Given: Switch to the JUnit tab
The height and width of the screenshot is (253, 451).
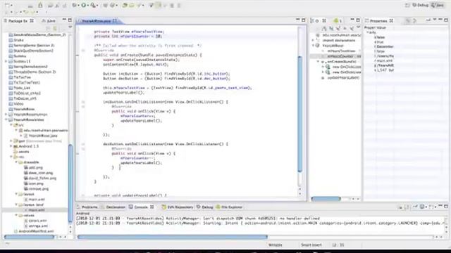Looking at the screenshot, I should [49, 21].
